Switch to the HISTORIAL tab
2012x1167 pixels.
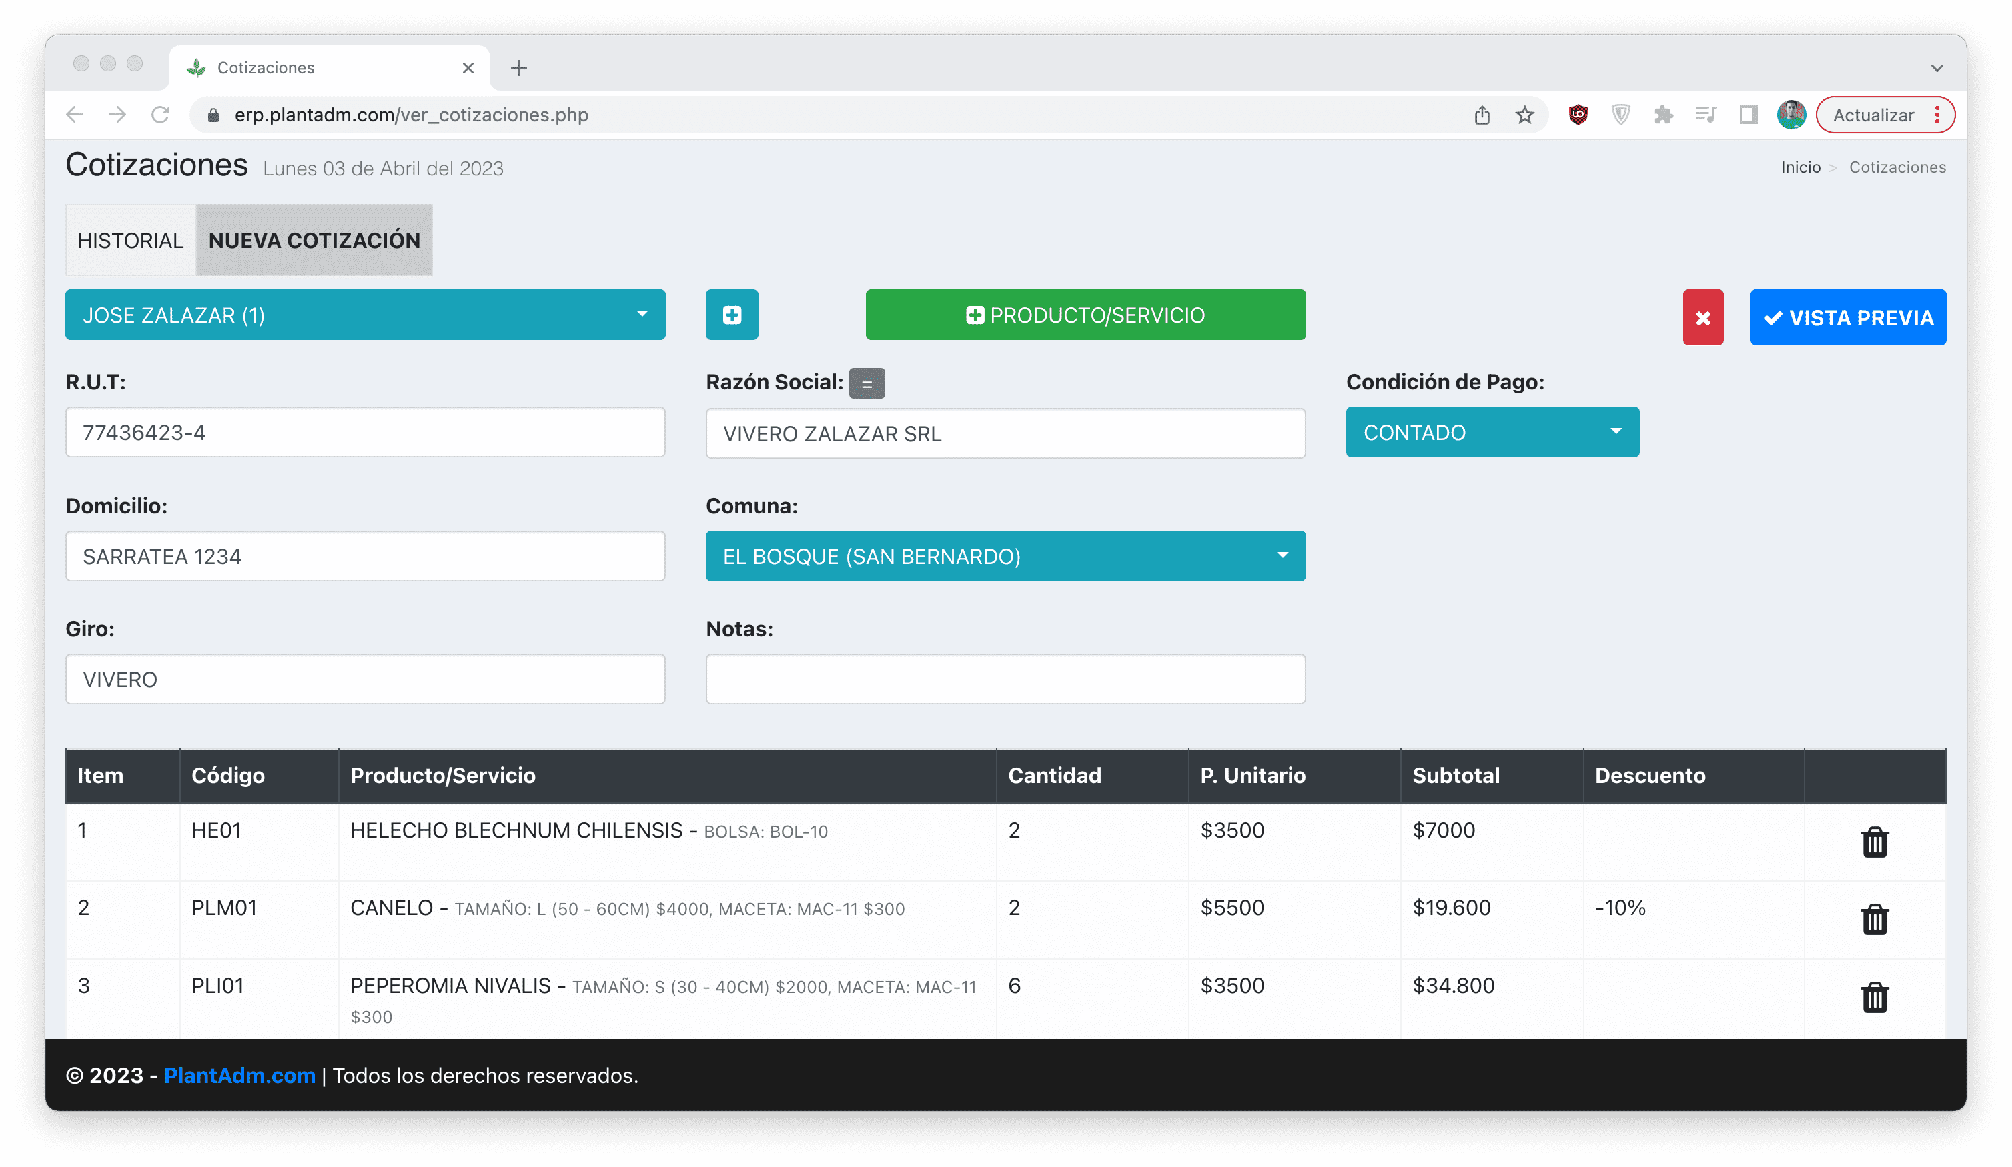(x=130, y=240)
